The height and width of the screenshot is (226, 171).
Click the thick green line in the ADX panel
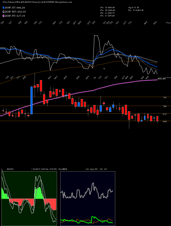[x=94, y=217]
